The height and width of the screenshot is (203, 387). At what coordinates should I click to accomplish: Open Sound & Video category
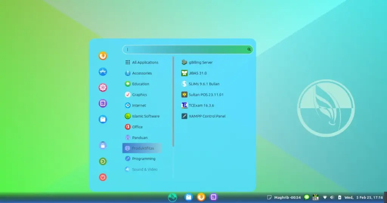pos(142,169)
